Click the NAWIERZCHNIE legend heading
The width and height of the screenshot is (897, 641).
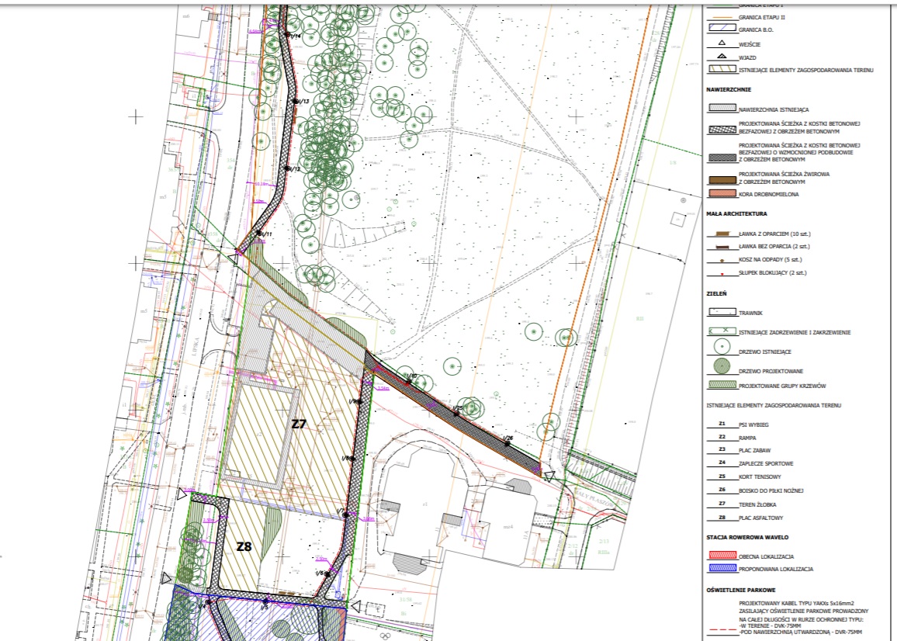coord(728,89)
